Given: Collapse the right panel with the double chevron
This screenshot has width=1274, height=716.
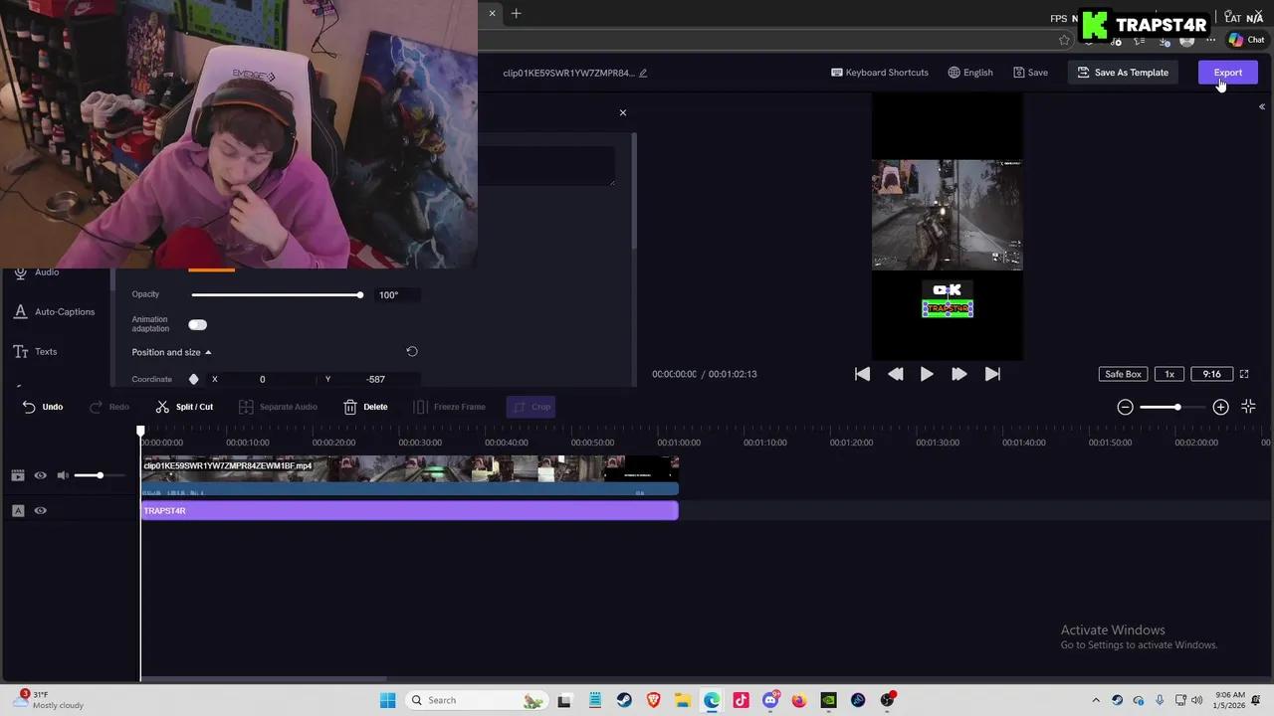Looking at the screenshot, I should [1261, 106].
